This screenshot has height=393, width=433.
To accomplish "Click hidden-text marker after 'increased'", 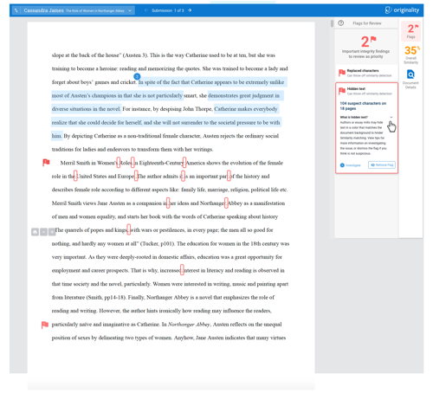I will click(182, 270).
